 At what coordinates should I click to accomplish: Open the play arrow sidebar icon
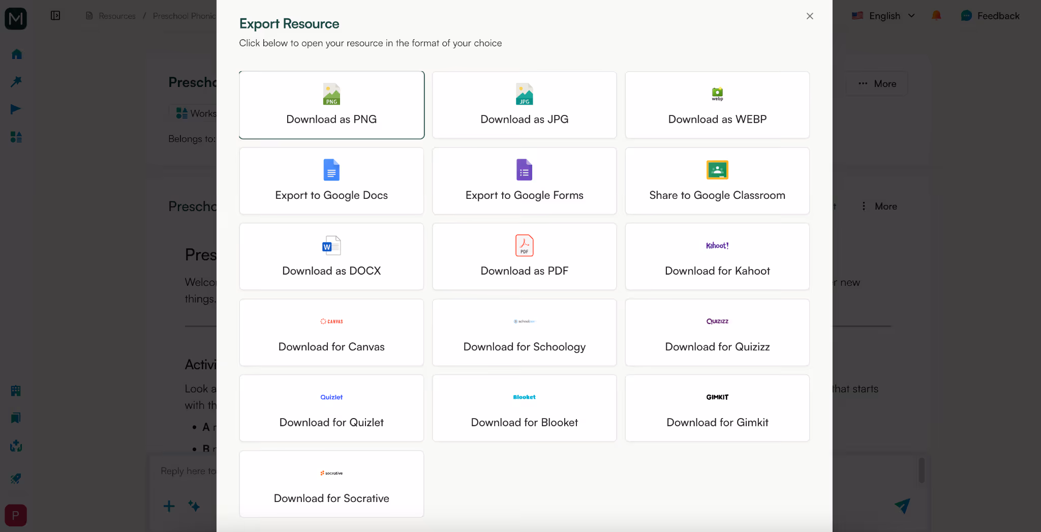pos(16,109)
